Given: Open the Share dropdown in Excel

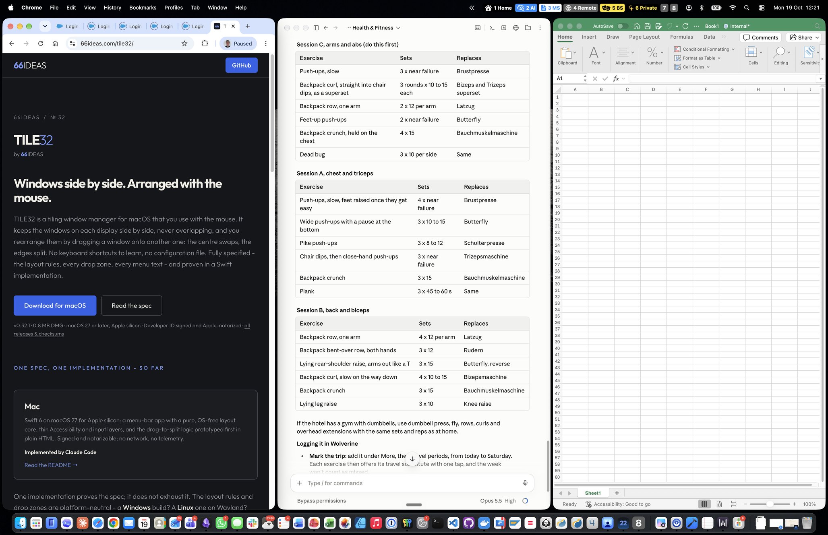Looking at the screenshot, I should click(x=817, y=37).
